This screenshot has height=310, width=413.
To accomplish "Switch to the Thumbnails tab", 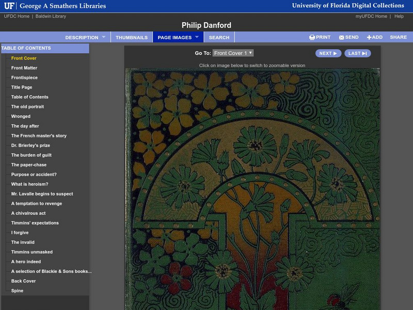I will [131, 38].
